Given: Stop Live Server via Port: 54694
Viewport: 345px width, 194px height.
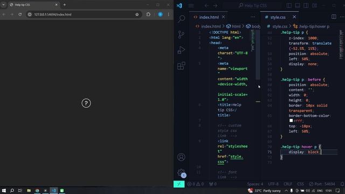Looking at the screenshot, I should 322,184.
